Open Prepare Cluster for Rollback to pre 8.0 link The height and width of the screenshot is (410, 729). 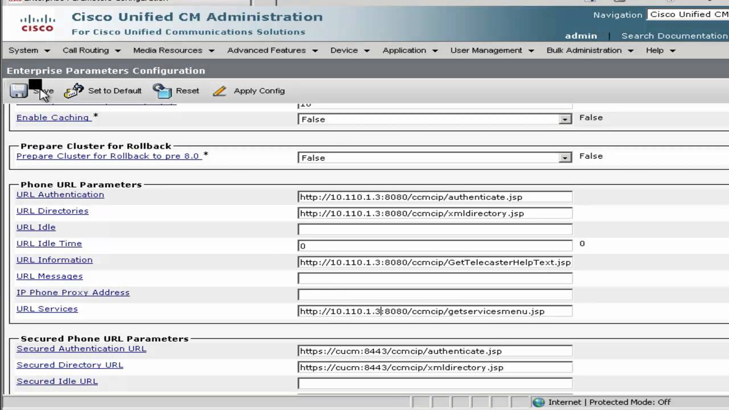(x=108, y=156)
